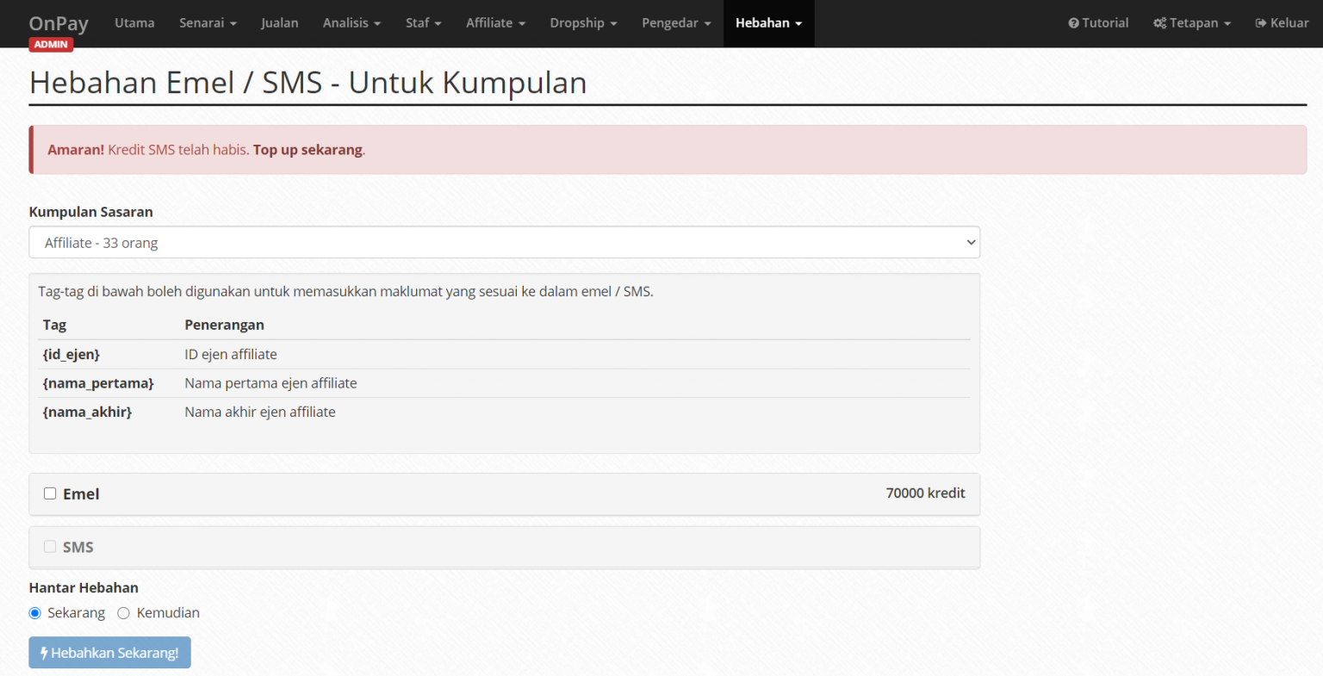This screenshot has width=1323, height=676.
Task: Select the Hebahan menu item
Action: click(767, 23)
